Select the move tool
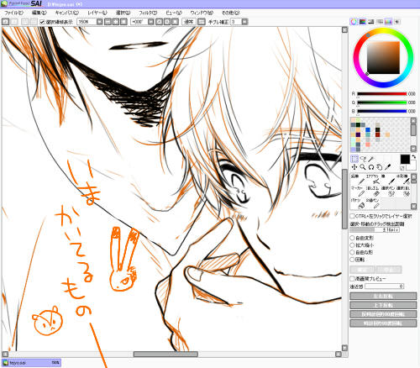Image resolution: width=420 pixels, height=368 pixels. point(354,167)
